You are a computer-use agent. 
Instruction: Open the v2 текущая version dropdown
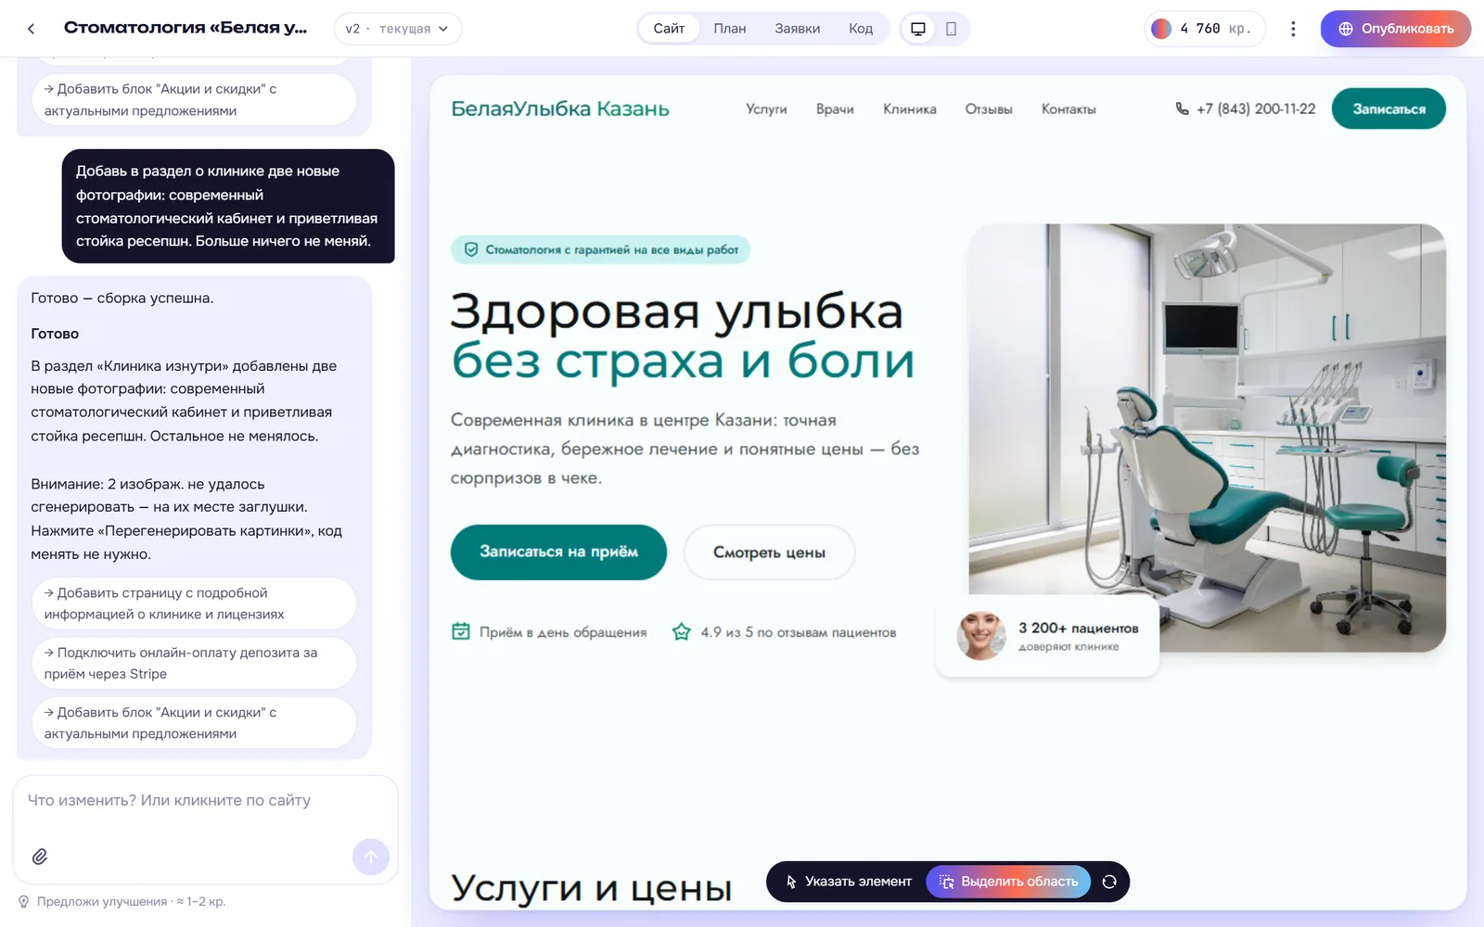coord(398,29)
